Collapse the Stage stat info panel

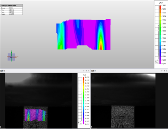(1, 5)
